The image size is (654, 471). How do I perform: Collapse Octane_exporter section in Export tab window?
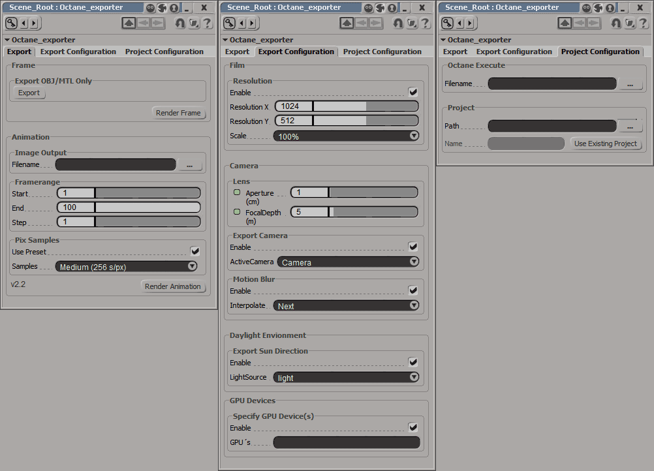(x=7, y=40)
